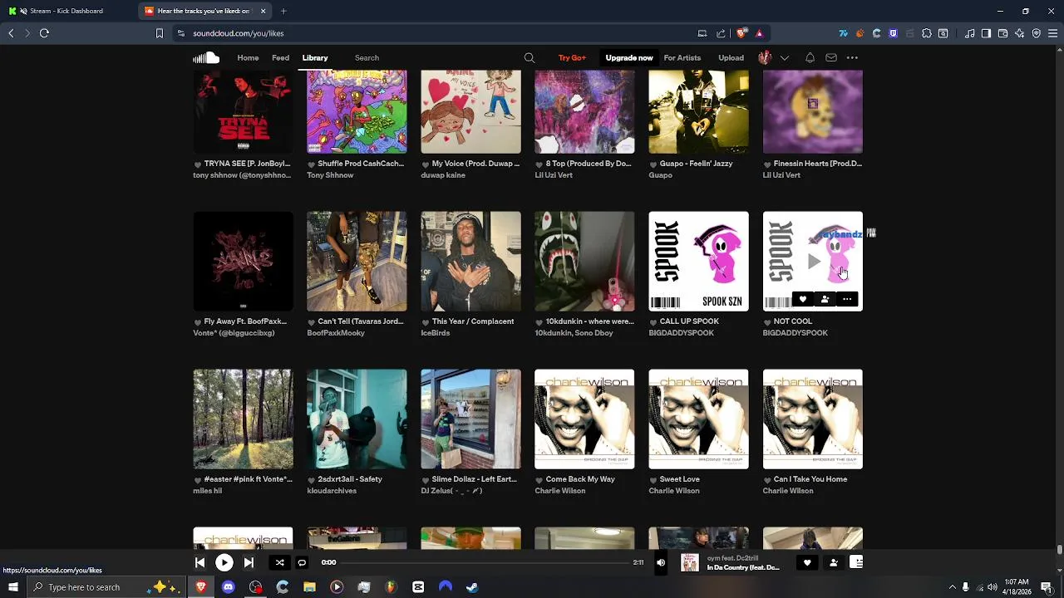Click the profile avatar
Viewport: 1064px width, 598px height.
click(x=765, y=57)
